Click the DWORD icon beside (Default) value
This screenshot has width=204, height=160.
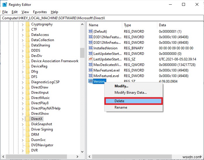(90, 31)
